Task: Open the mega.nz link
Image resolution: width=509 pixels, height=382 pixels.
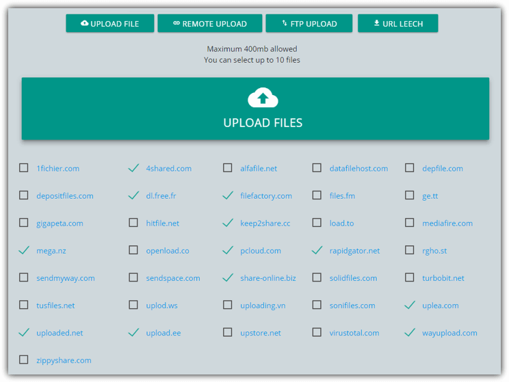Action: pyautogui.click(x=51, y=251)
